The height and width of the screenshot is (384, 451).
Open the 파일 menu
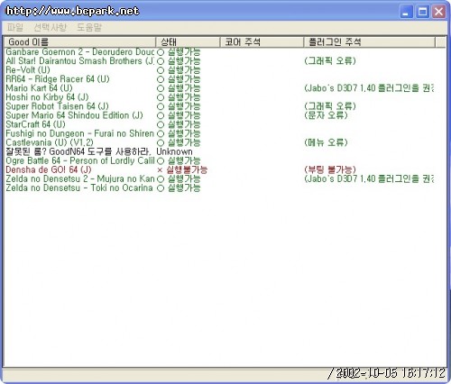tap(15, 27)
